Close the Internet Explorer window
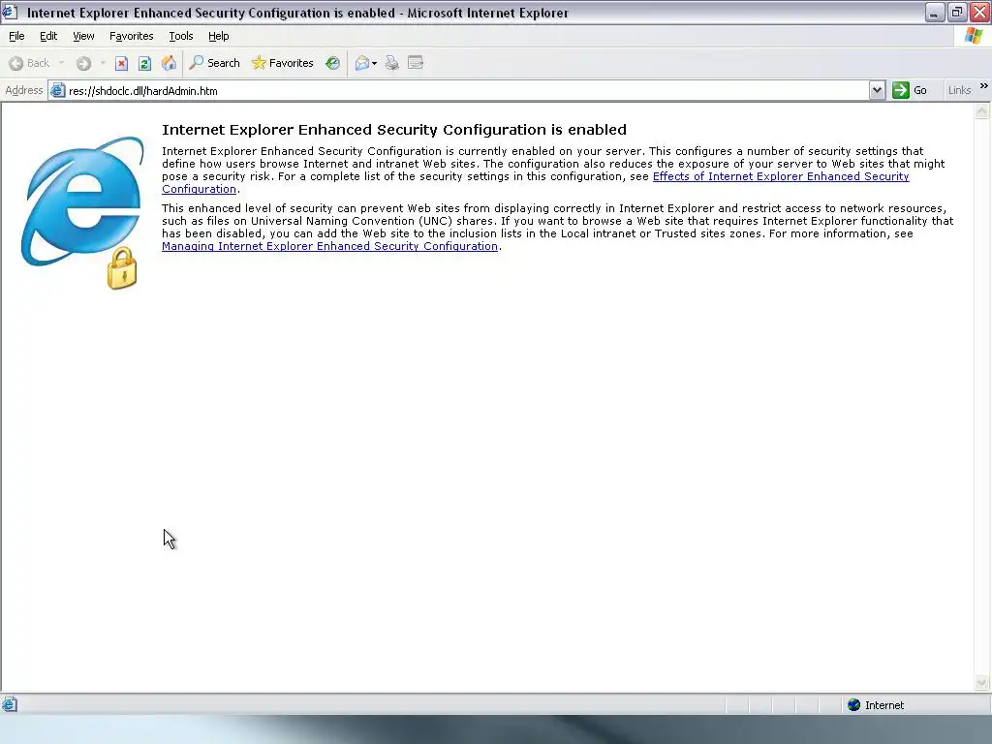 coord(980,12)
